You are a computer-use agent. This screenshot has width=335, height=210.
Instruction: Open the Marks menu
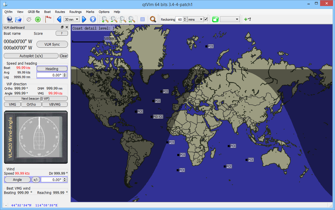pyautogui.click(x=90, y=12)
